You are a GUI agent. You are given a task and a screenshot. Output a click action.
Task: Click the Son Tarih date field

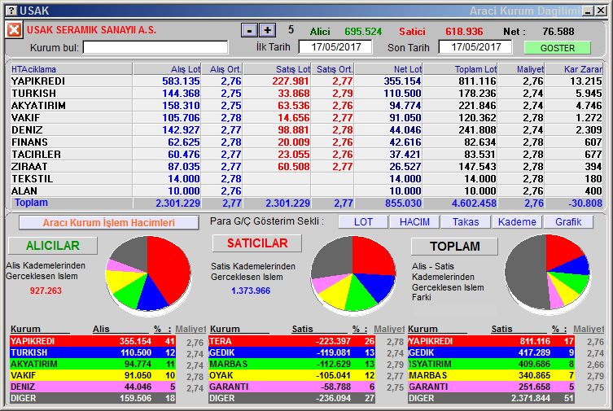[x=475, y=47]
